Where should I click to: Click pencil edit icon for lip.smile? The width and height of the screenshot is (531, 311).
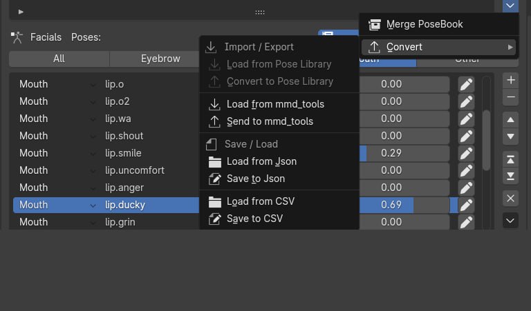pyautogui.click(x=466, y=153)
